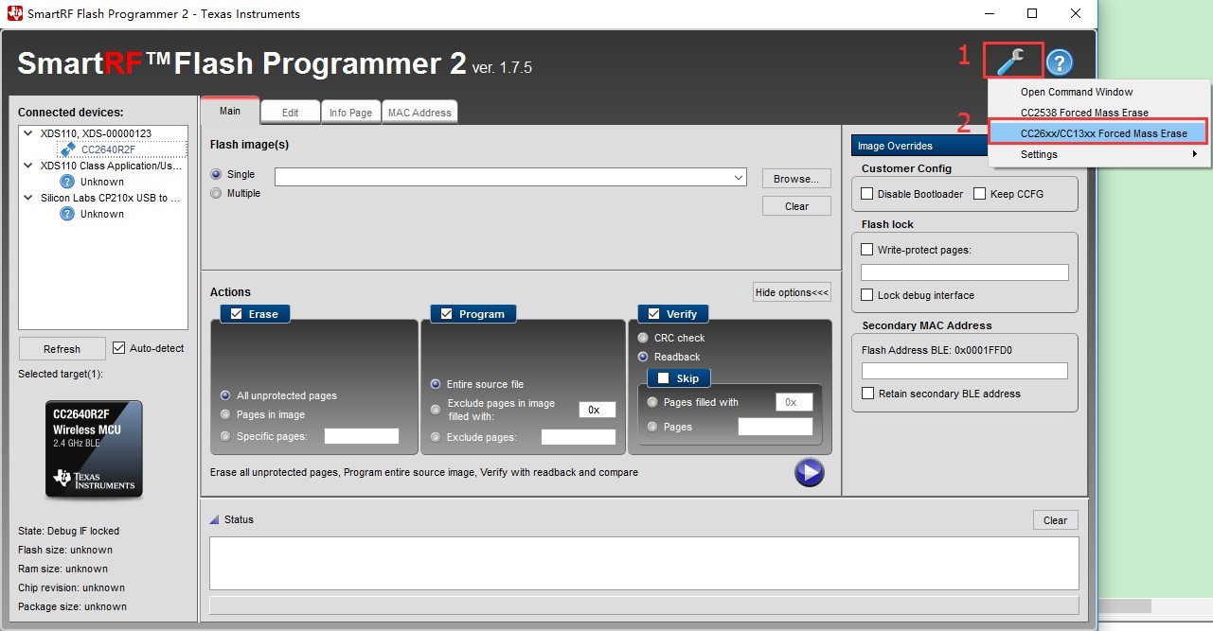
Task: Click Hide options<<< to collapse action options
Action: 792,292
